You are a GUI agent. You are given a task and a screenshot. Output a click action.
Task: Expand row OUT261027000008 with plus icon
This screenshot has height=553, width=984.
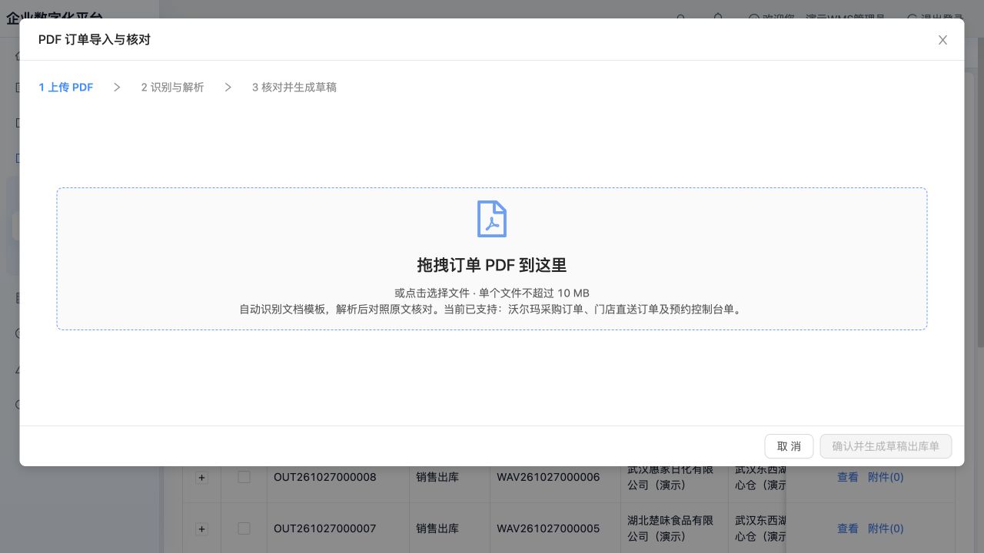coord(201,478)
